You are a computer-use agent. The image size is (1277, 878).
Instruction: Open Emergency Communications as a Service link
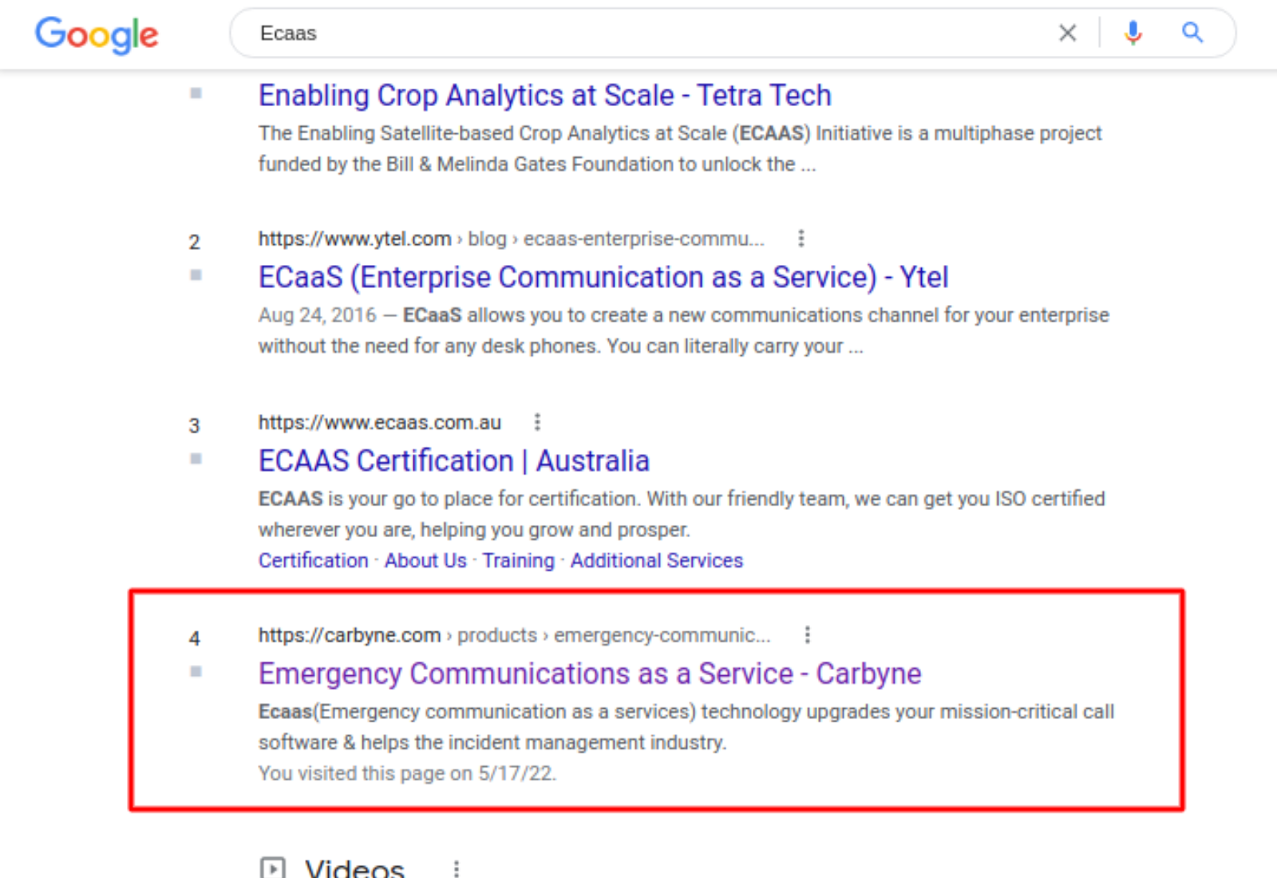tap(589, 674)
